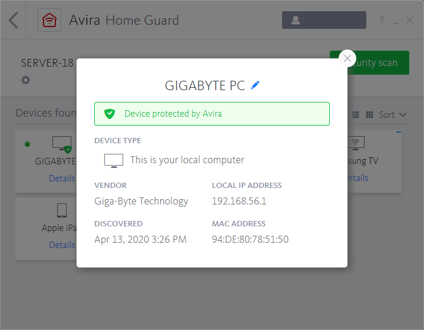424x330 pixels.
Task: Close the device details dialog
Action: (x=347, y=58)
